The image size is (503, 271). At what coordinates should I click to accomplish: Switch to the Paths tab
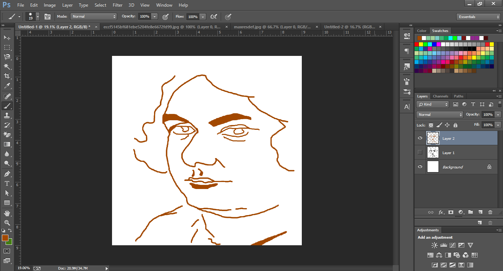(x=459, y=96)
